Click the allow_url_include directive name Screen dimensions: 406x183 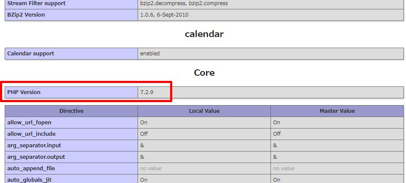(x=31, y=134)
